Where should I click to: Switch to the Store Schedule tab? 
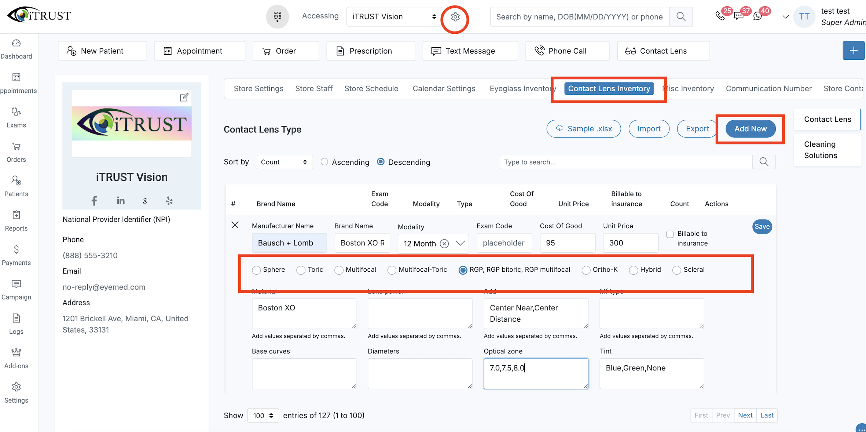click(371, 88)
